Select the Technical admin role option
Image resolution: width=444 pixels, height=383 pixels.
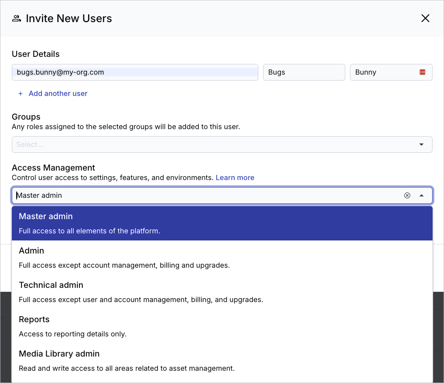pyautogui.click(x=221, y=292)
